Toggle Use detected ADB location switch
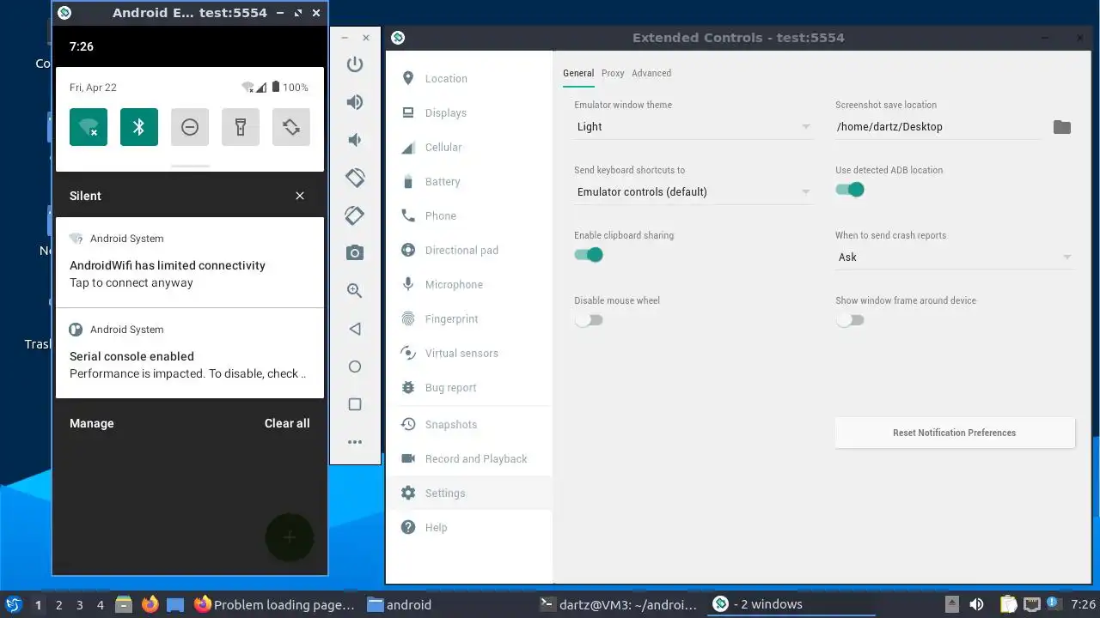 [x=850, y=190]
